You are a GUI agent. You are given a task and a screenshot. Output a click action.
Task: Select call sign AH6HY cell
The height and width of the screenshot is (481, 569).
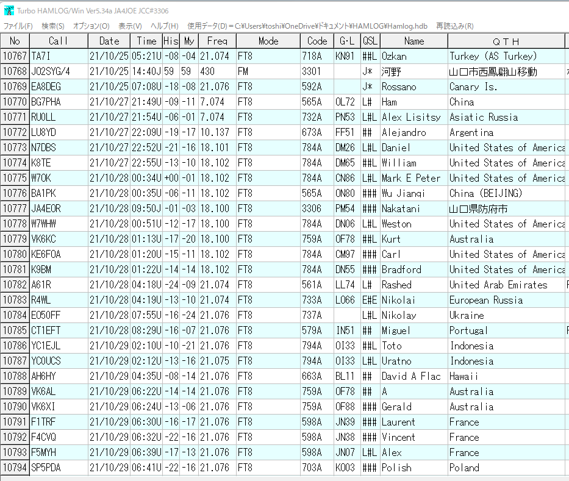pos(59,376)
